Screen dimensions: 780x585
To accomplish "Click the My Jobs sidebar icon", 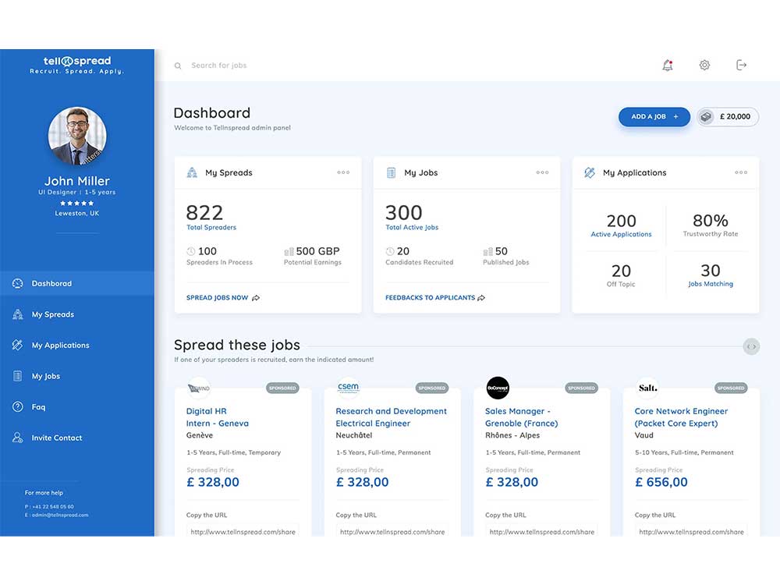I will pyautogui.click(x=17, y=376).
